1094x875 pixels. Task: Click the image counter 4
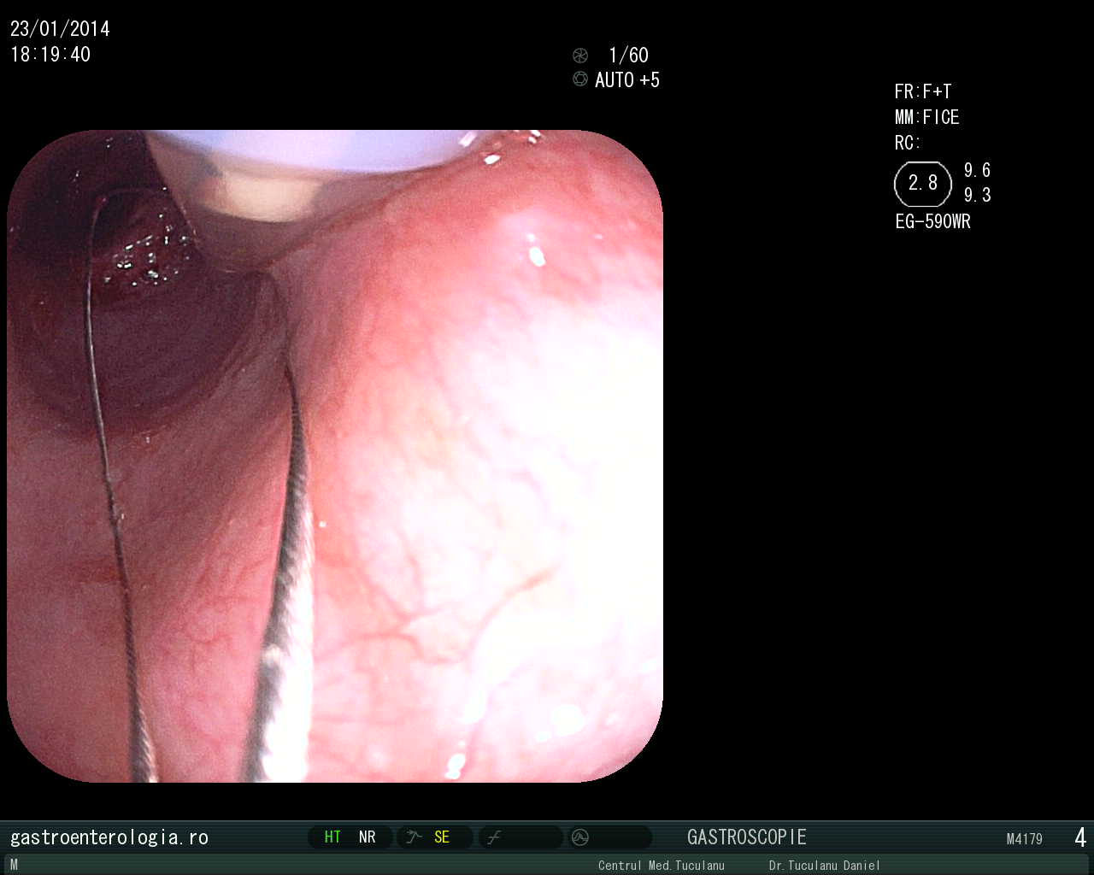[x=1080, y=837]
